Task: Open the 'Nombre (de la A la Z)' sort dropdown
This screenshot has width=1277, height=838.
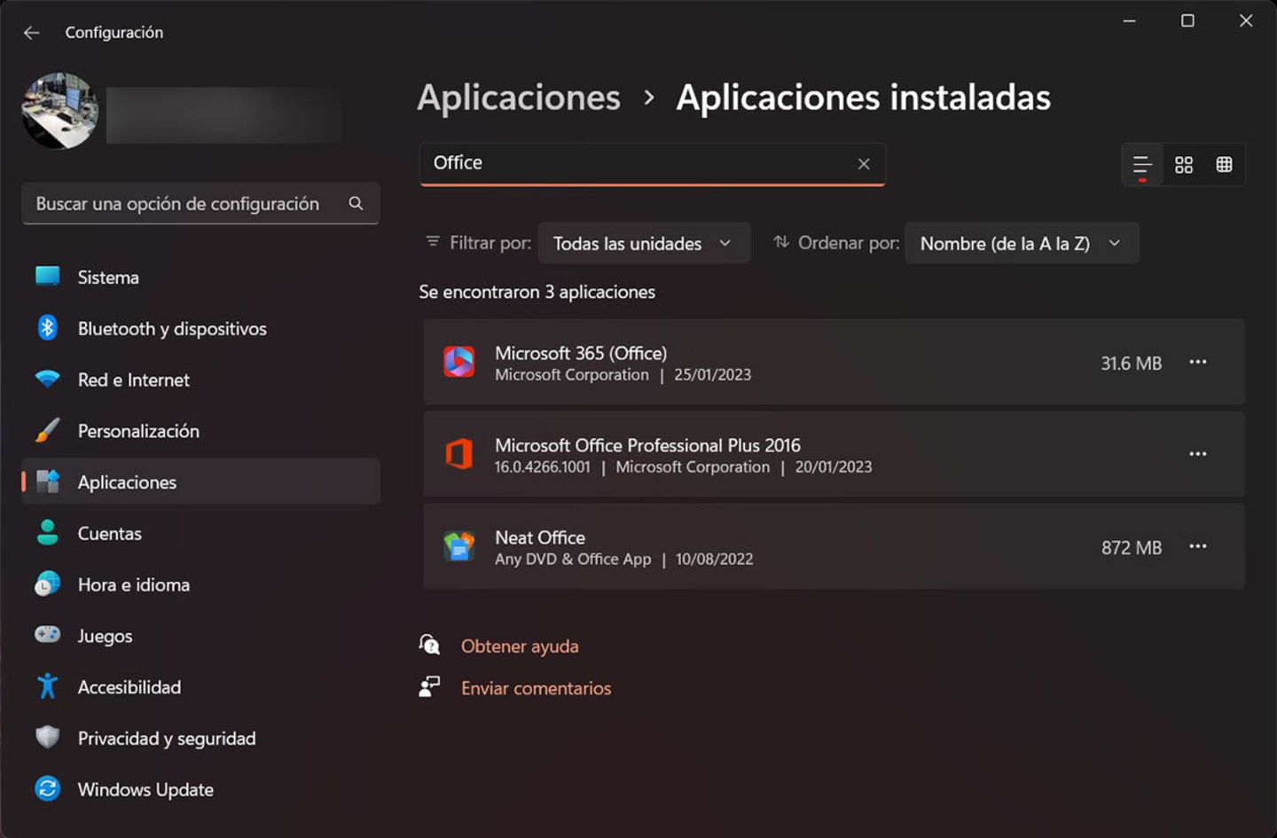Action: [x=1022, y=243]
